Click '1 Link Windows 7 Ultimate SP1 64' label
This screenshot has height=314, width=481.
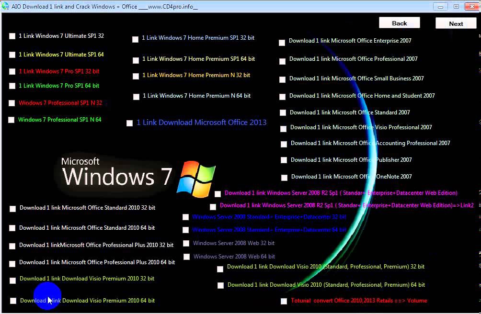tap(61, 55)
